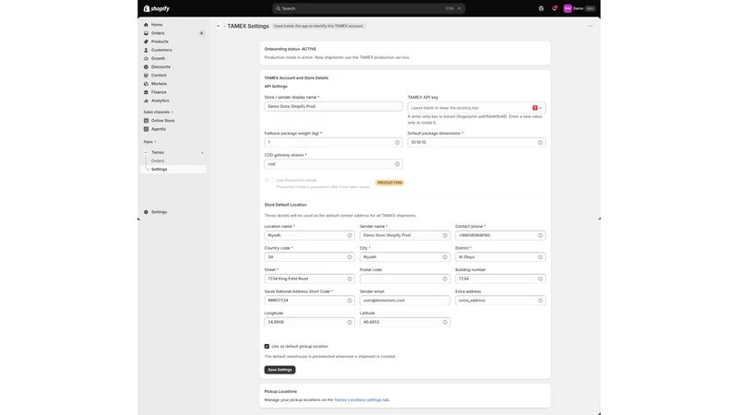The height and width of the screenshot is (415, 738).
Task: Click the Save Settings button
Action: (280, 370)
